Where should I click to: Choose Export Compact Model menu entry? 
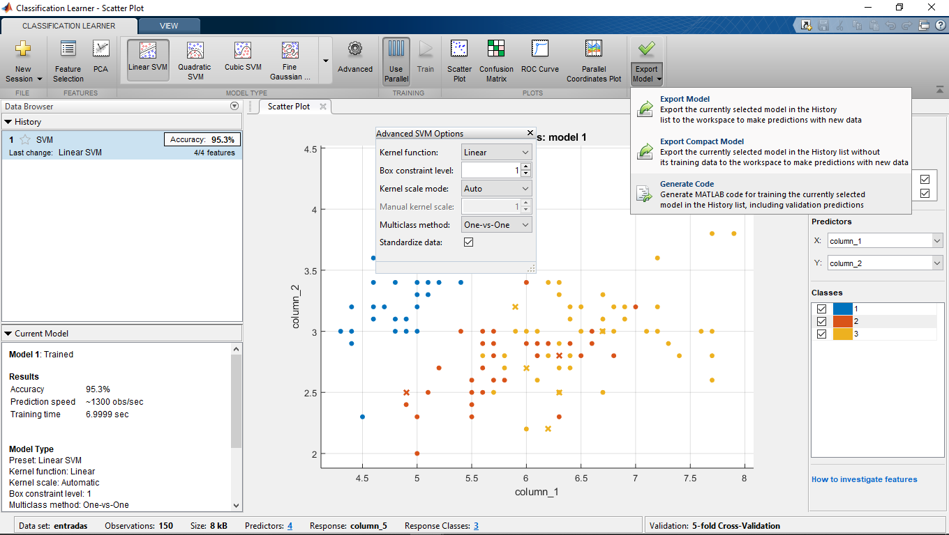[770, 152]
